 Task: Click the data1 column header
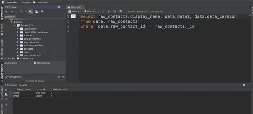42,89
